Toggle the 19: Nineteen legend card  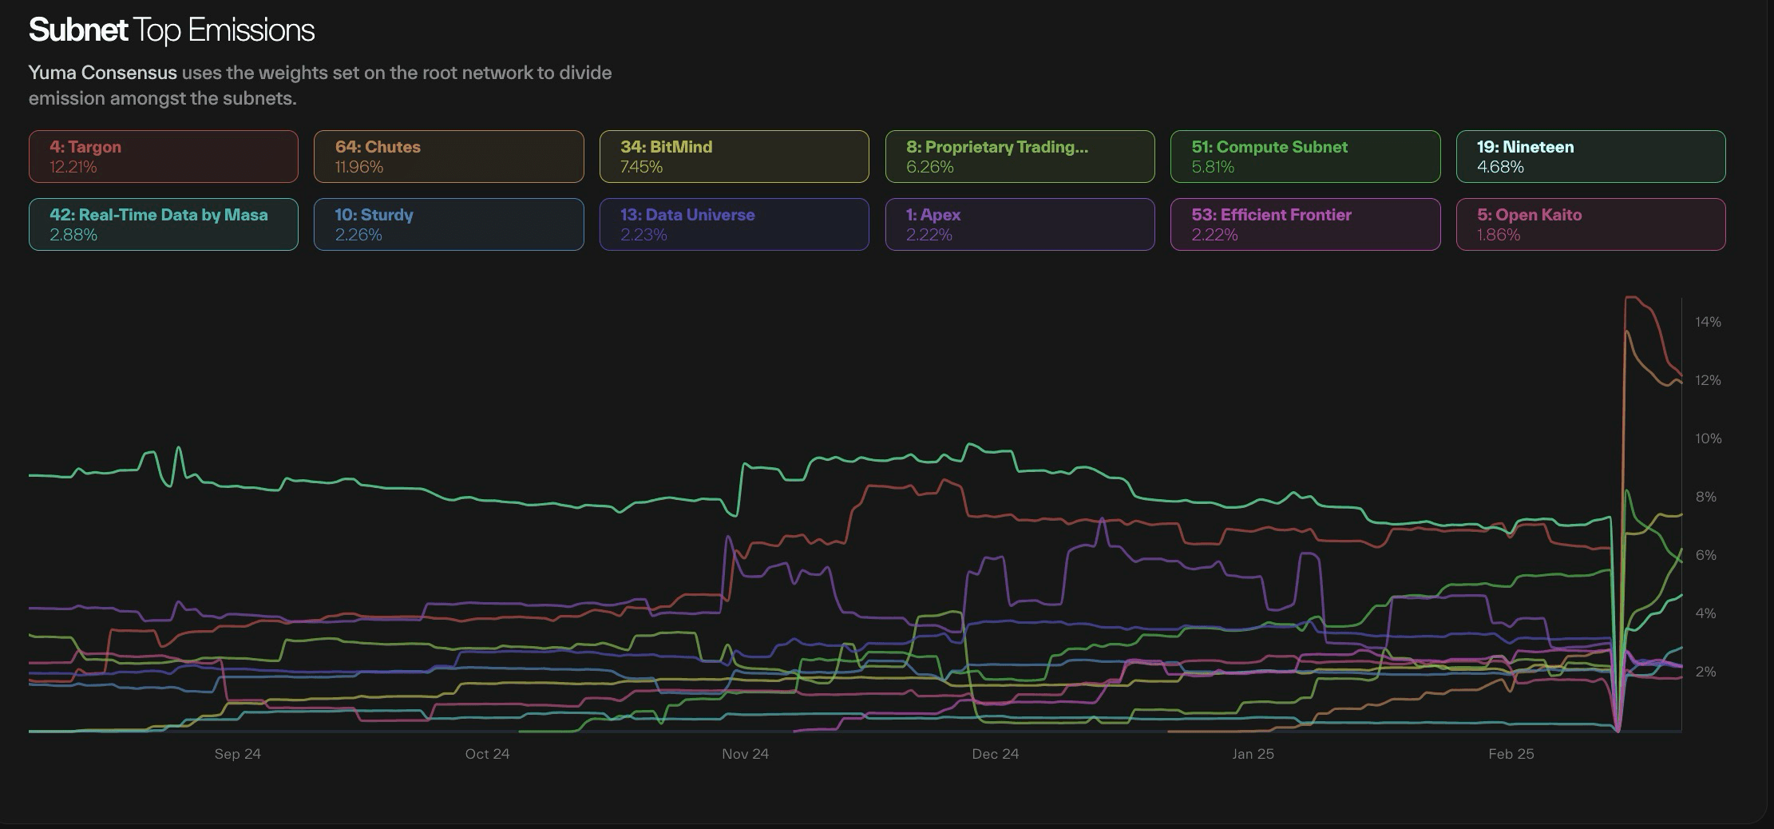pyautogui.click(x=1591, y=157)
